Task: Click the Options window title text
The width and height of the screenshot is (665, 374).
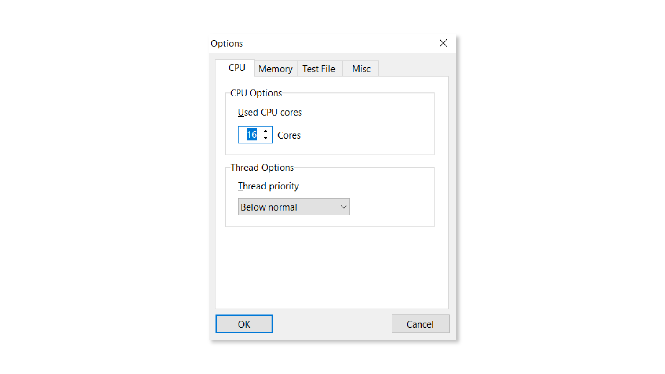Action: (x=227, y=44)
